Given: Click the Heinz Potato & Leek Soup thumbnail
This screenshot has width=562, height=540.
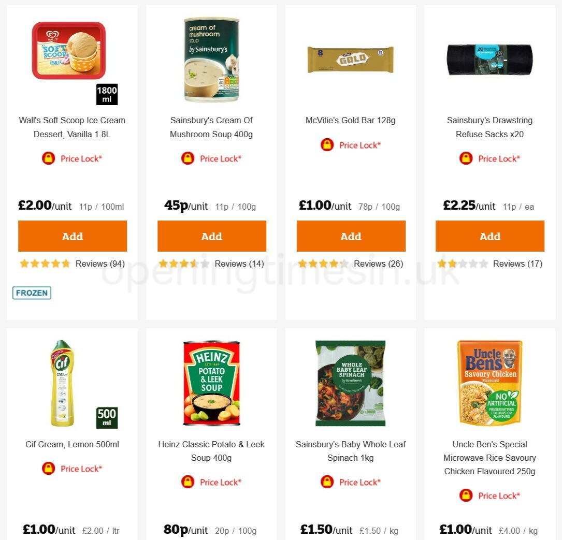Looking at the screenshot, I should 211,383.
